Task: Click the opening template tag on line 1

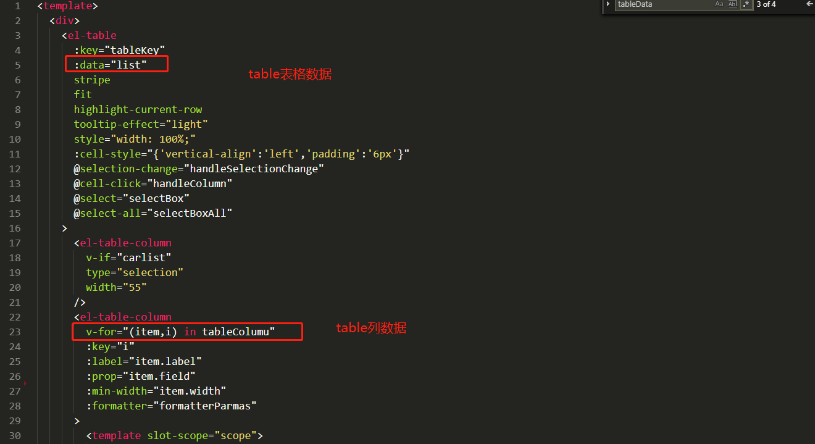Action: (68, 6)
